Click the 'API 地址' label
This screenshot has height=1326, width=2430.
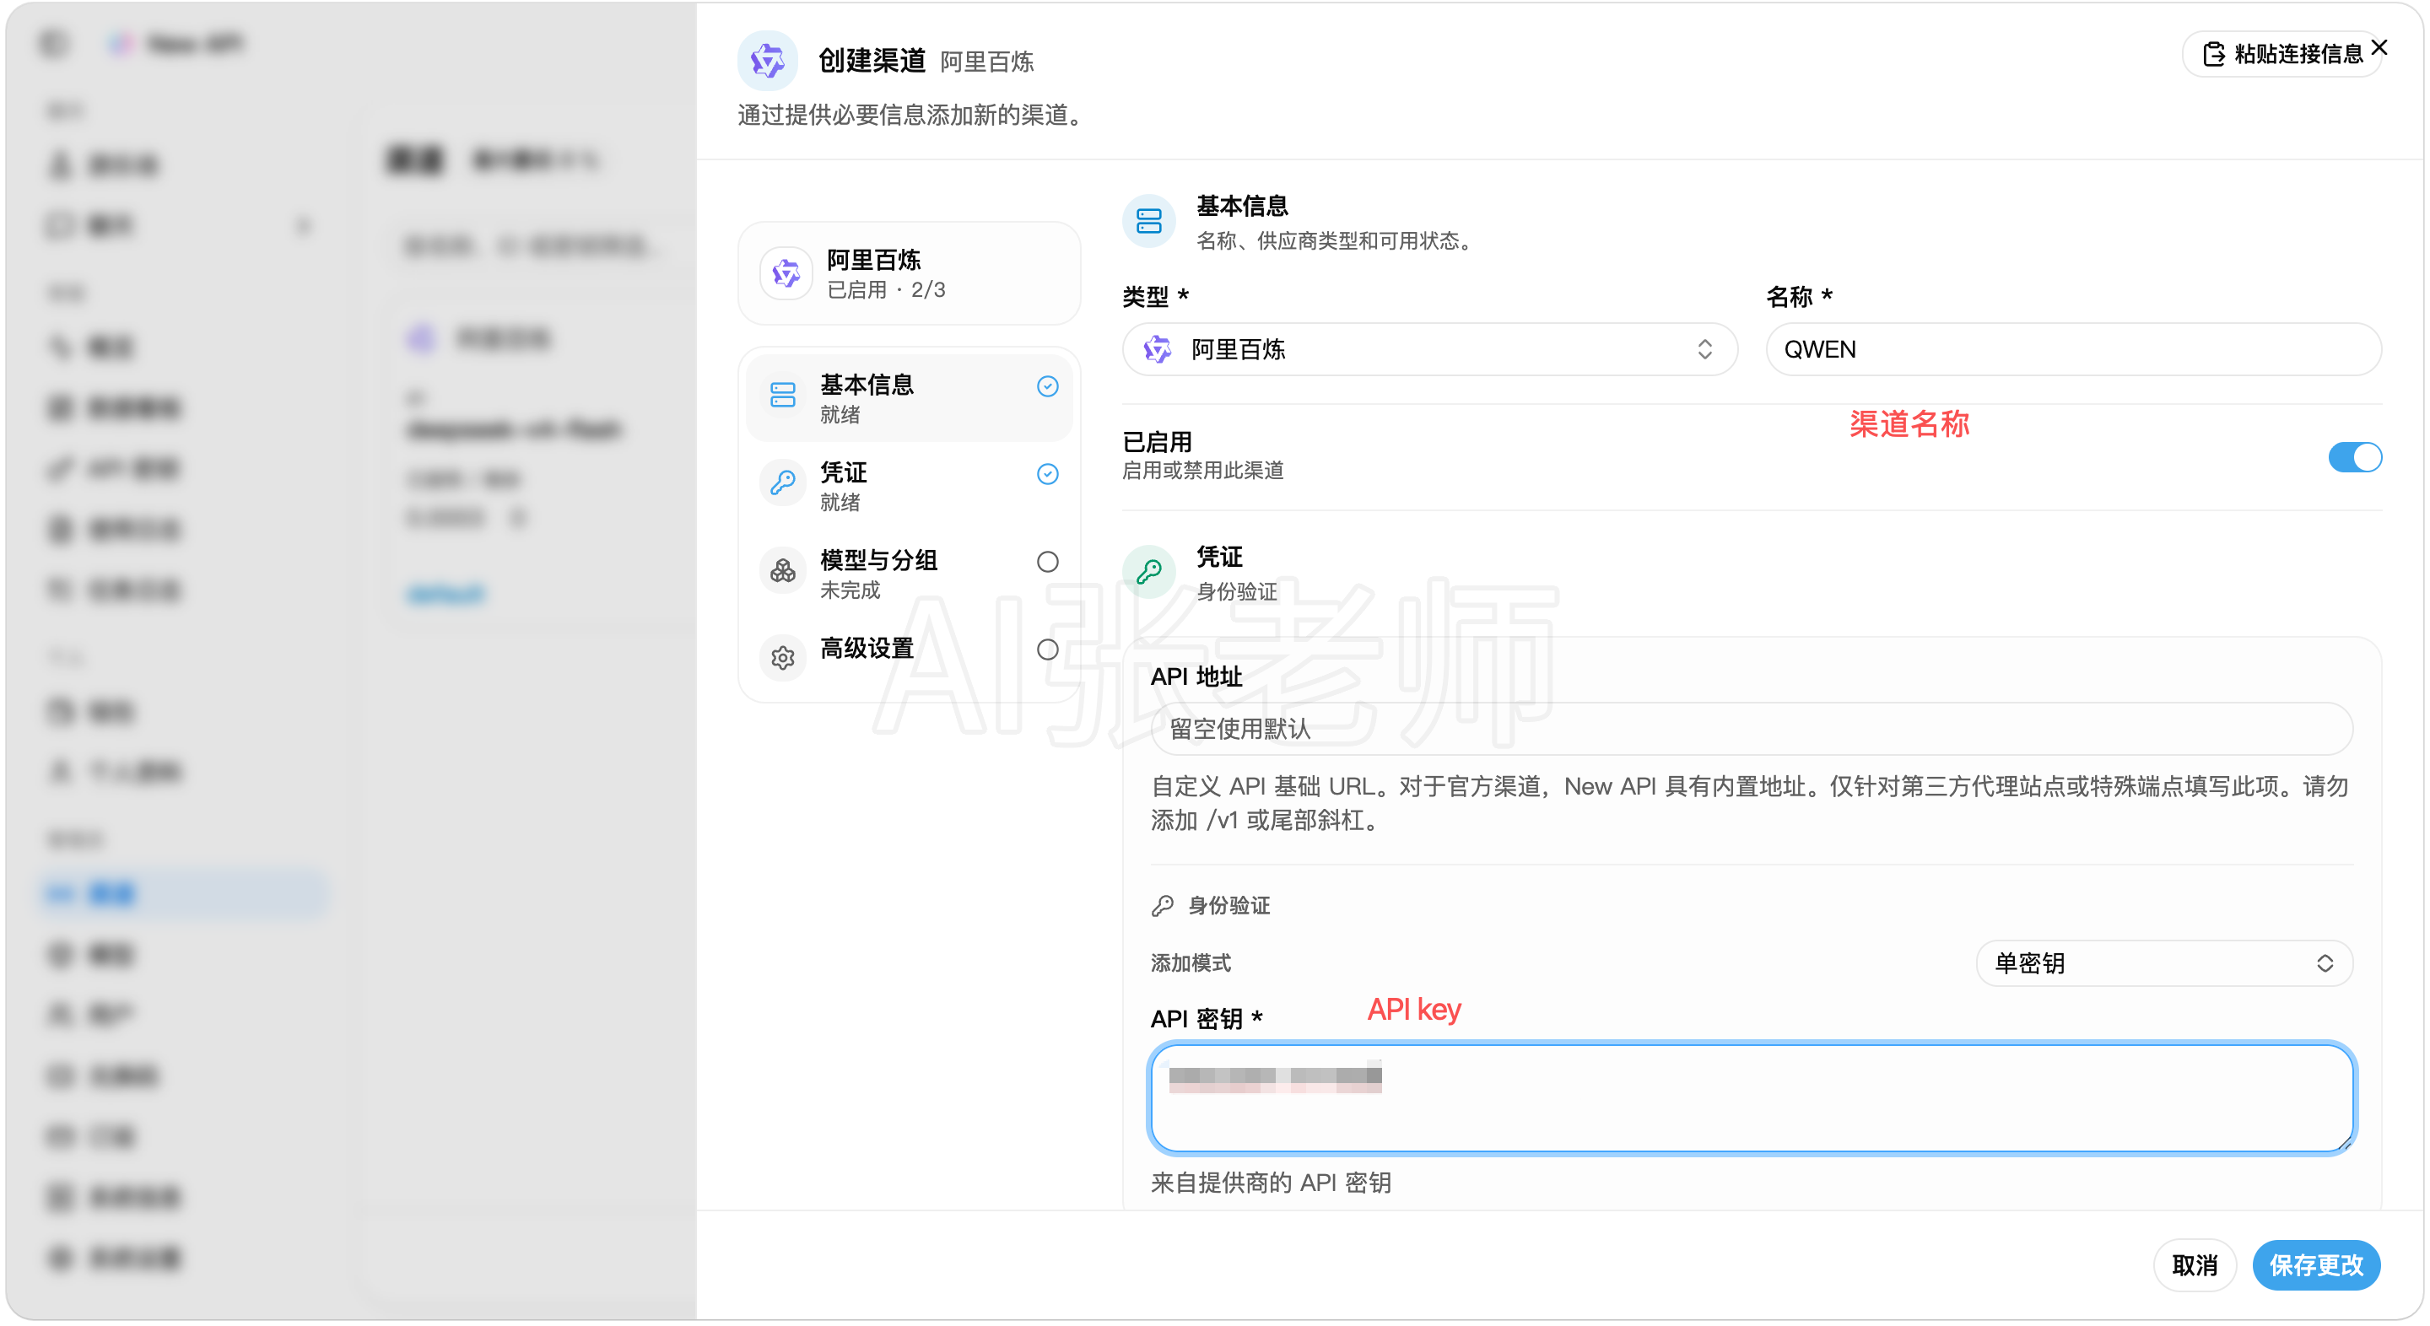tap(1196, 676)
